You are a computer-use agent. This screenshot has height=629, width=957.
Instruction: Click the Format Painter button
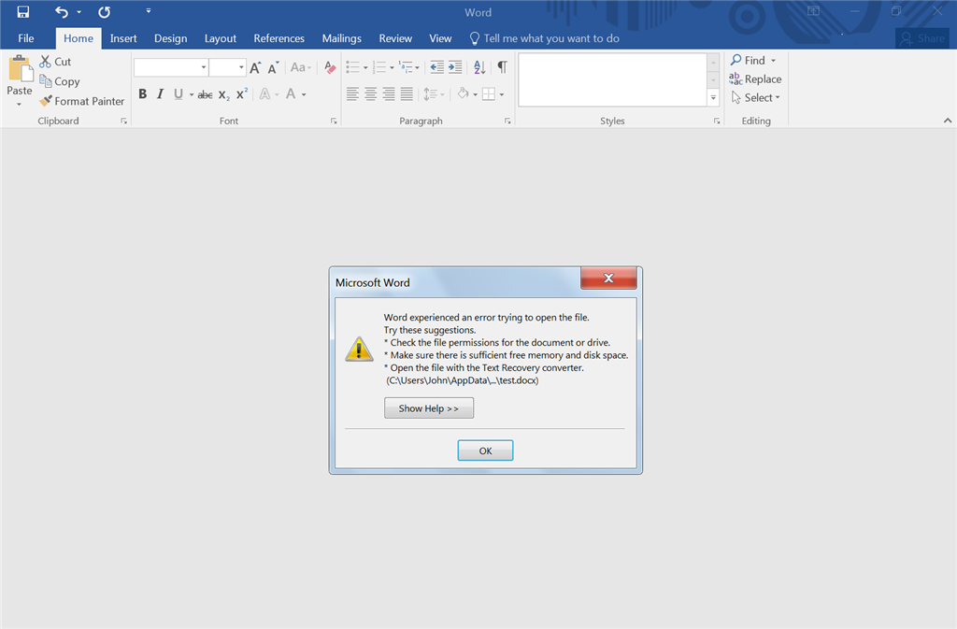(x=81, y=101)
